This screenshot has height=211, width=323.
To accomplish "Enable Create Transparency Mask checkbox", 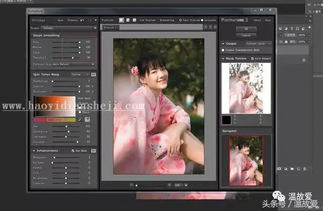I will pos(223,50).
